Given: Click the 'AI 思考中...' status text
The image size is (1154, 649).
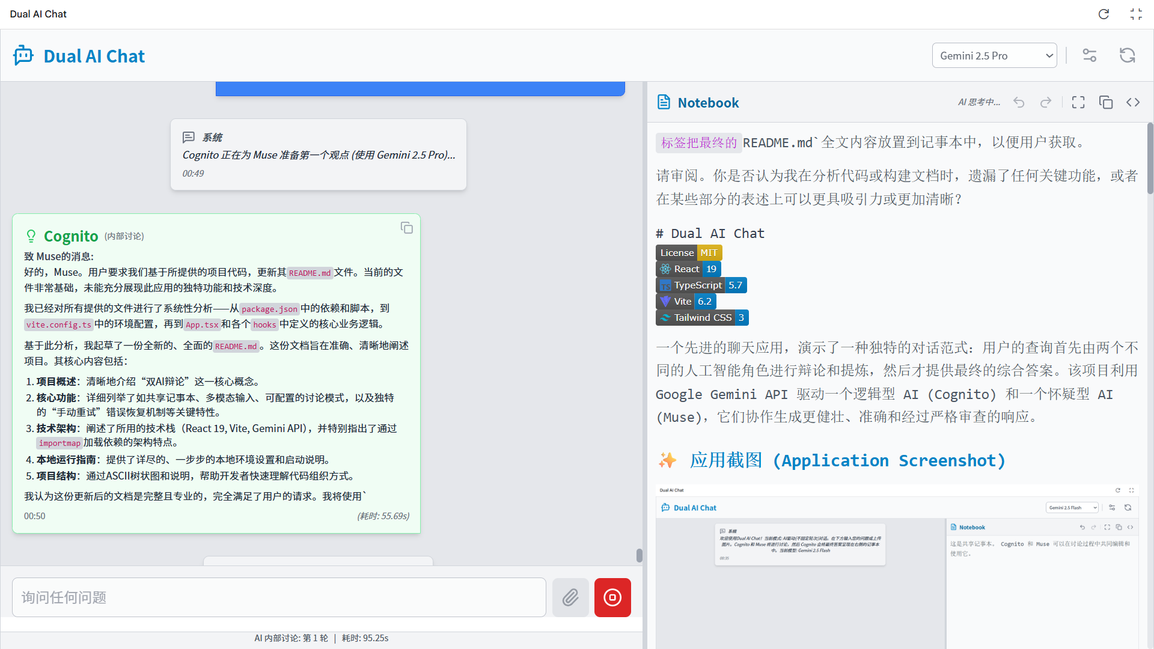Looking at the screenshot, I should click(979, 102).
